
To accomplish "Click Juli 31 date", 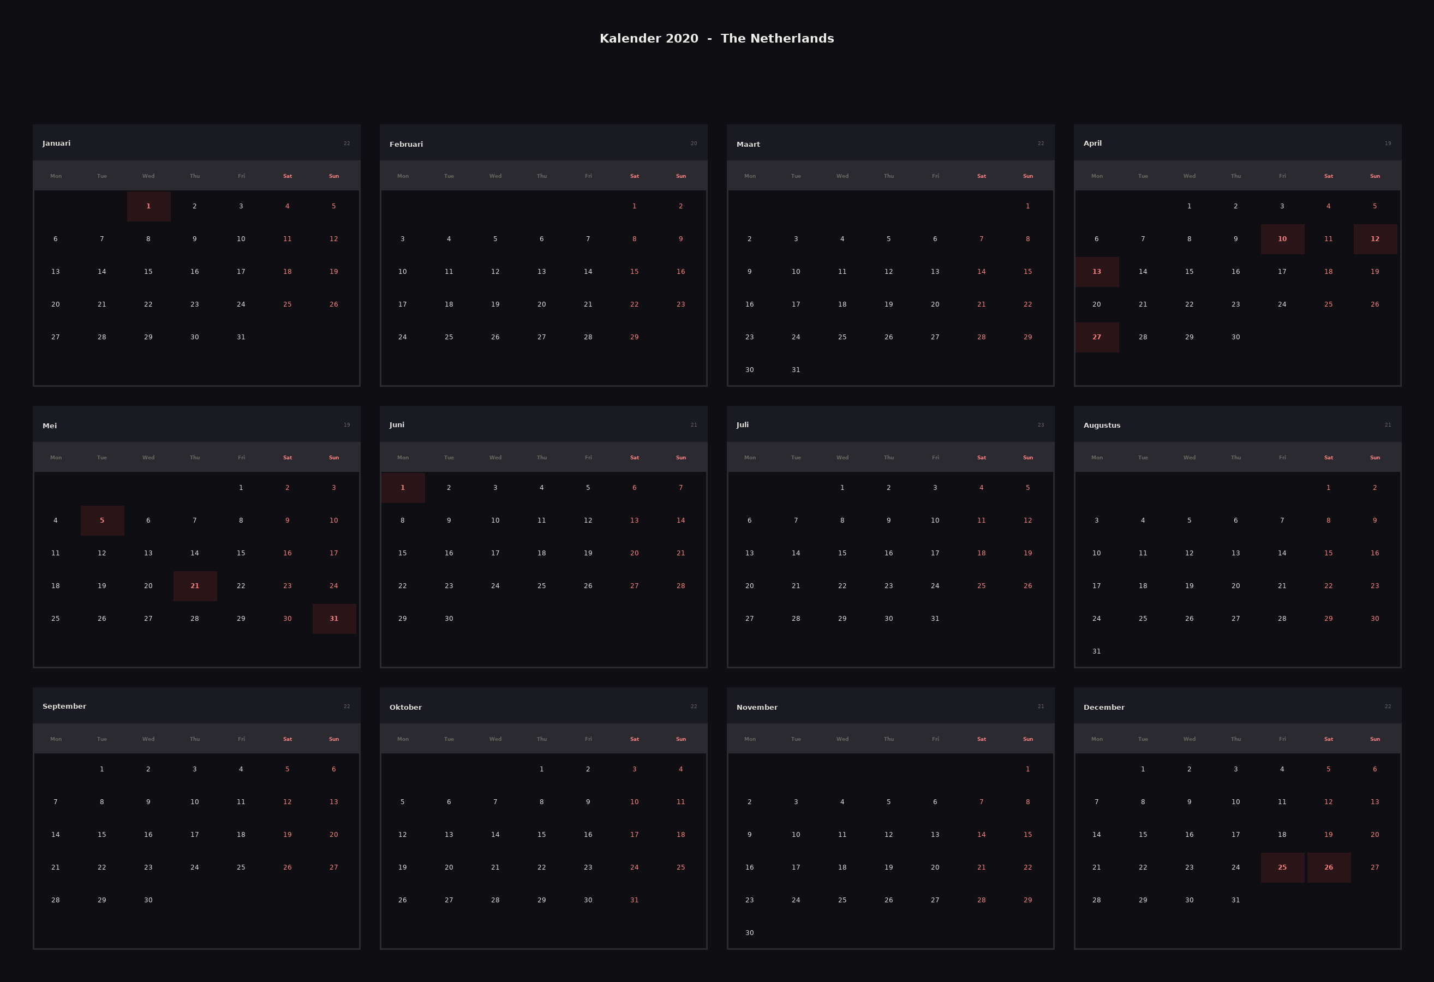I will click(x=935, y=618).
